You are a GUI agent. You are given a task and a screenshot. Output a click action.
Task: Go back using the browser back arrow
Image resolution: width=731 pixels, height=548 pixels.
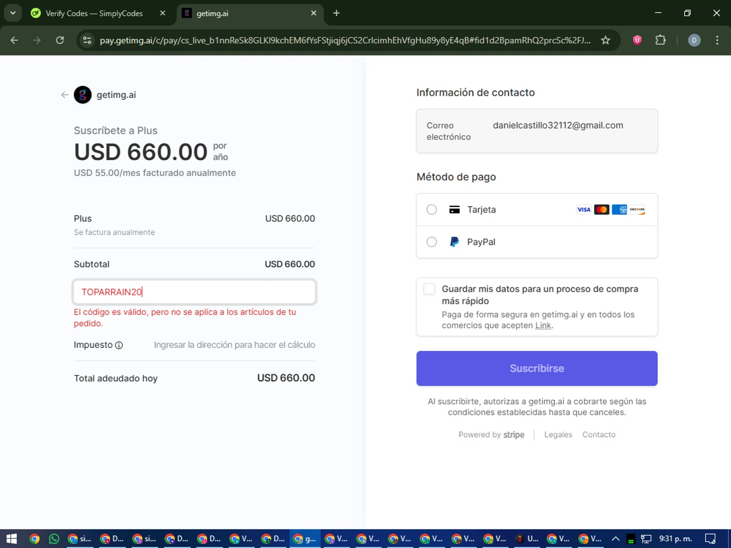[14, 40]
